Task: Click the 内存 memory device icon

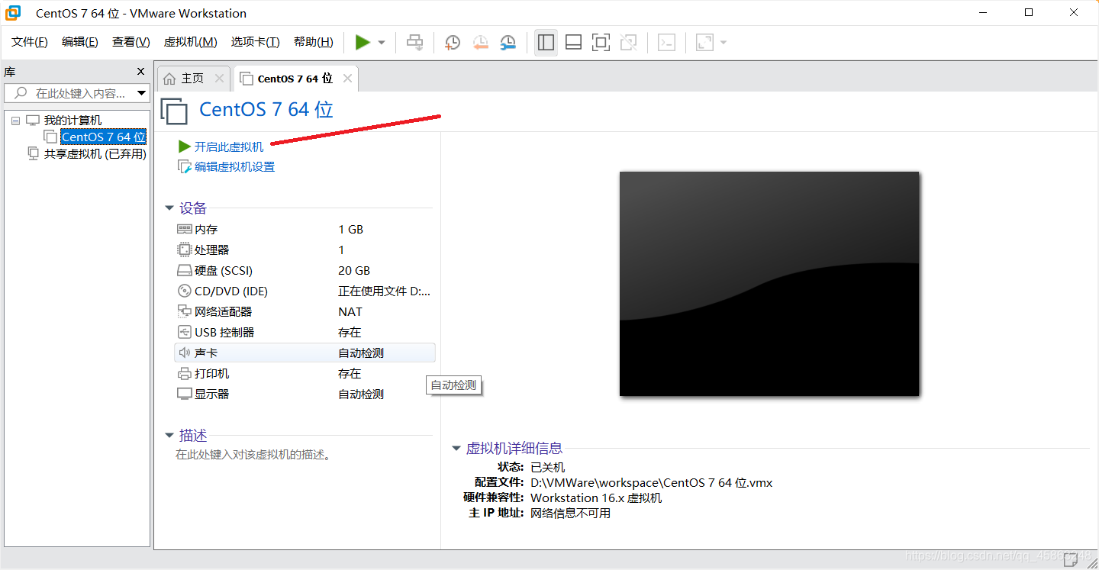Action: coord(184,229)
